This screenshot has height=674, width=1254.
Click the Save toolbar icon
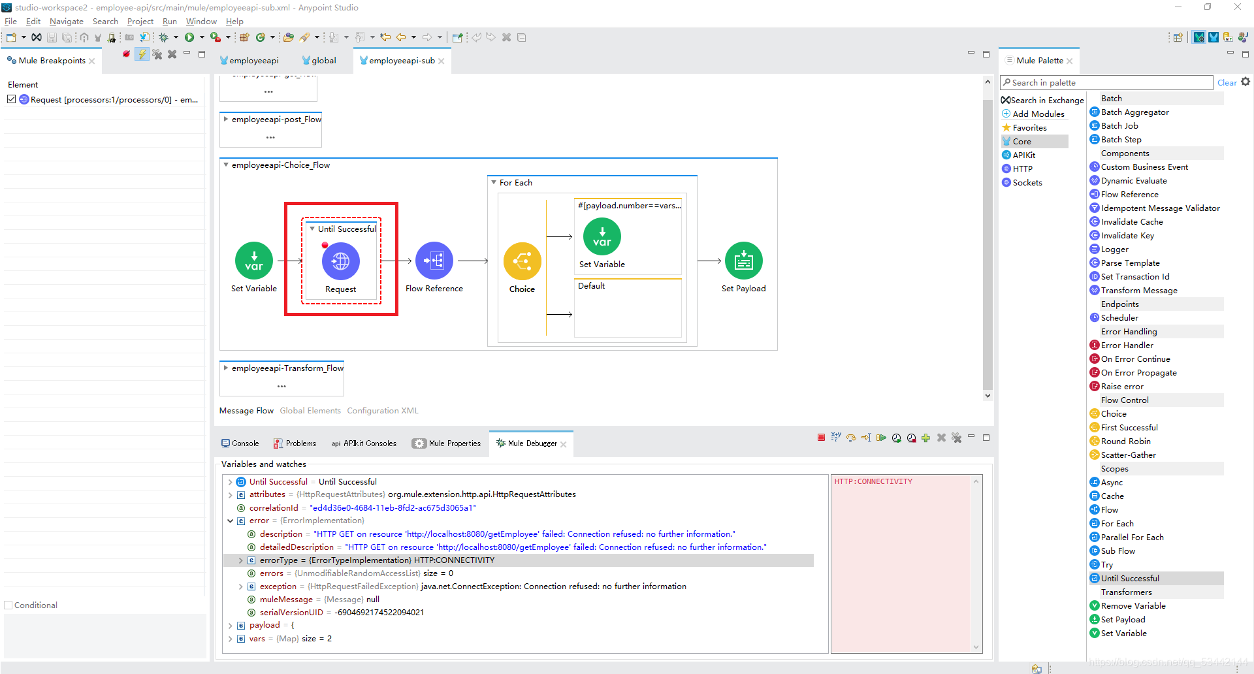pos(52,37)
